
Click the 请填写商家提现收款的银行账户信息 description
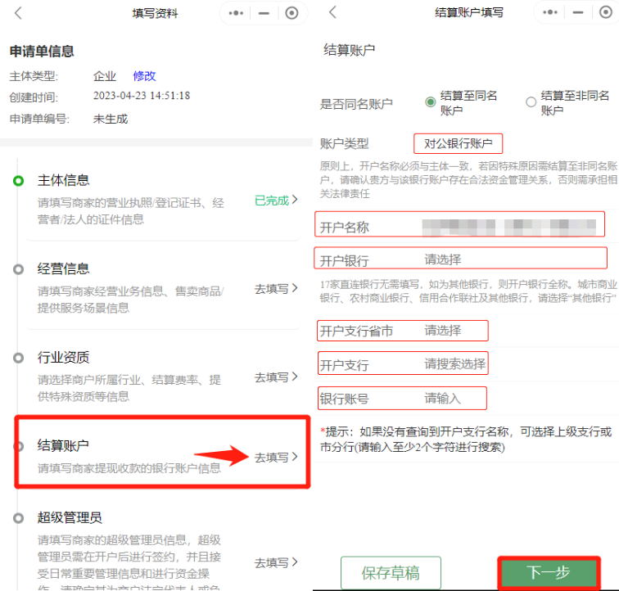129,468
